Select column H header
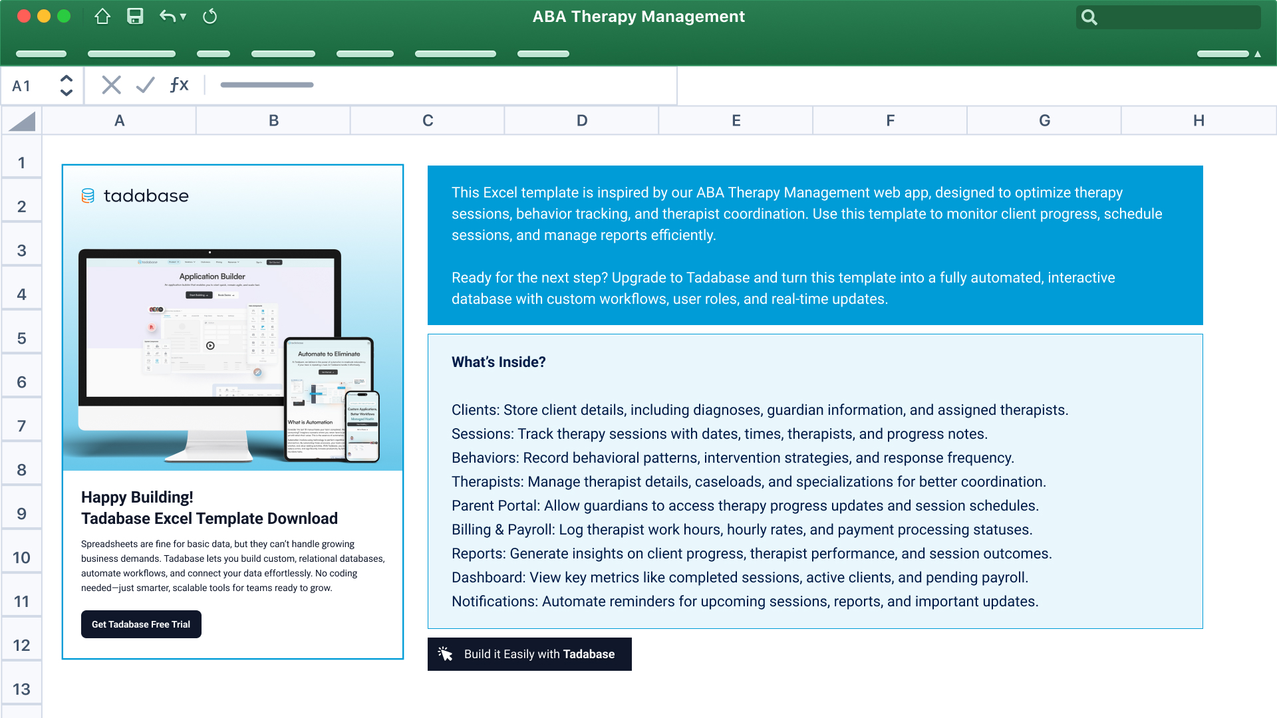The width and height of the screenshot is (1277, 718). click(x=1199, y=121)
